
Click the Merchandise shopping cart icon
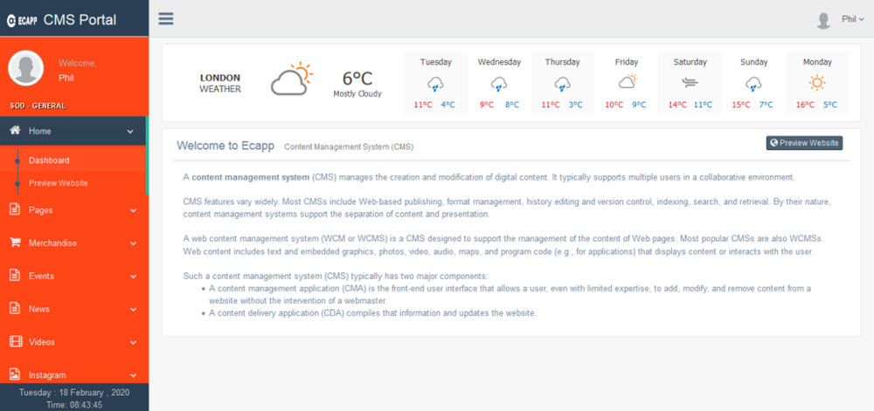pyautogui.click(x=15, y=243)
